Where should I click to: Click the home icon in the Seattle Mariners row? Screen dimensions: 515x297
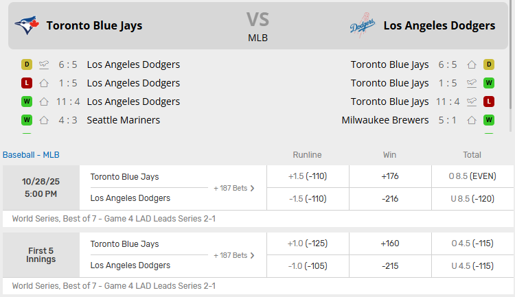tap(44, 120)
